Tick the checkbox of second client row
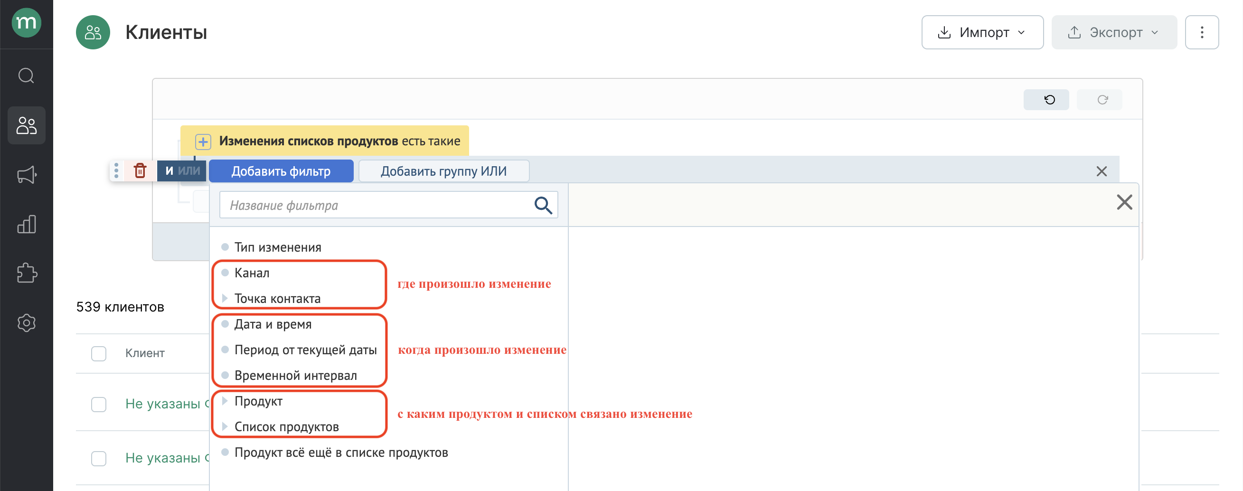Image resolution: width=1243 pixels, height=491 pixels. [x=99, y=458]
